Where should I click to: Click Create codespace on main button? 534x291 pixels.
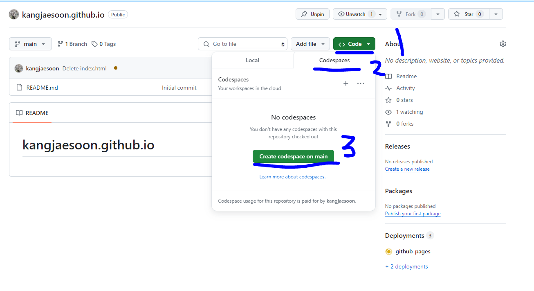coord(294,156)
